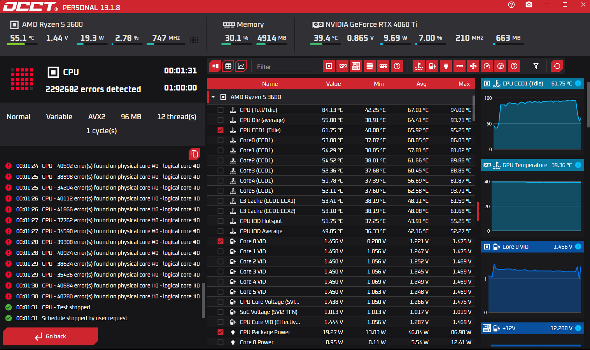Toggle the GPU sensor filter icon
This screenshot has height=350, width=590.
pos(343,66)
